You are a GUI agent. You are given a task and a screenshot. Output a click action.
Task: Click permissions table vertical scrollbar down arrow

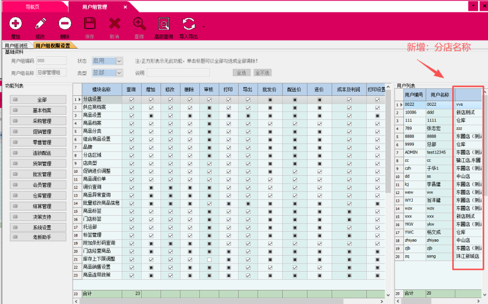[388, 295]
